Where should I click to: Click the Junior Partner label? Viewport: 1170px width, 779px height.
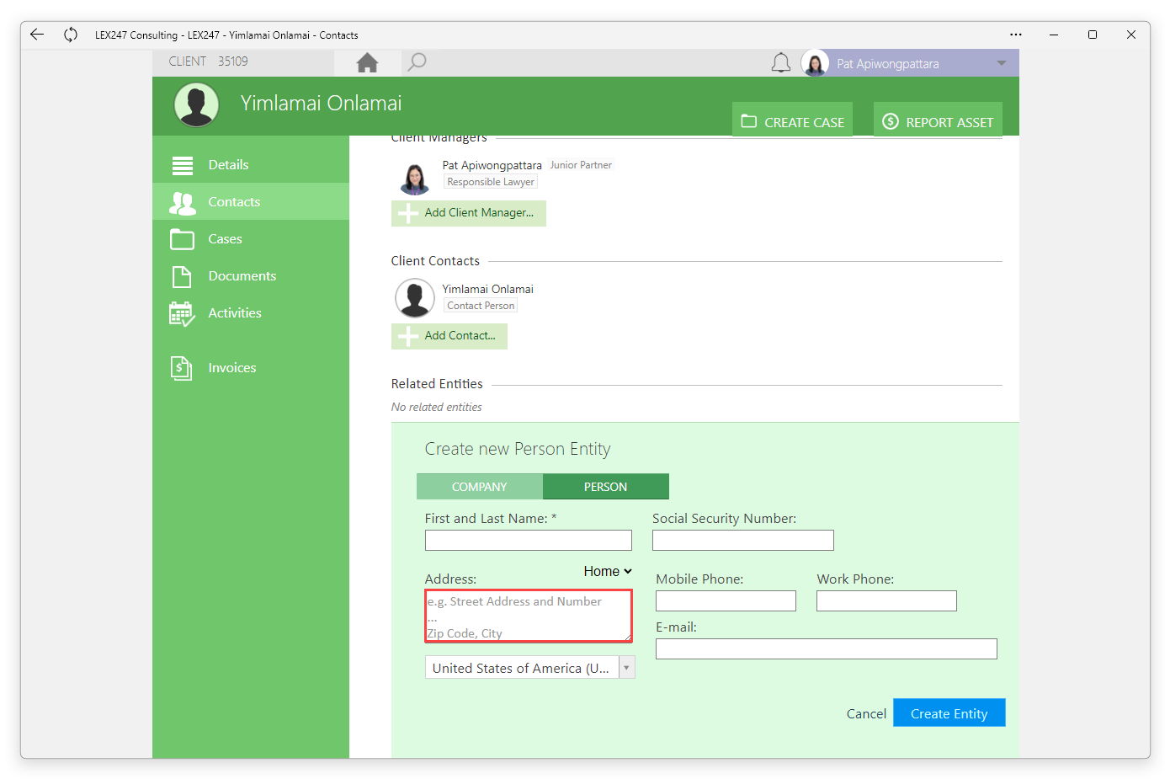[581, 165]
